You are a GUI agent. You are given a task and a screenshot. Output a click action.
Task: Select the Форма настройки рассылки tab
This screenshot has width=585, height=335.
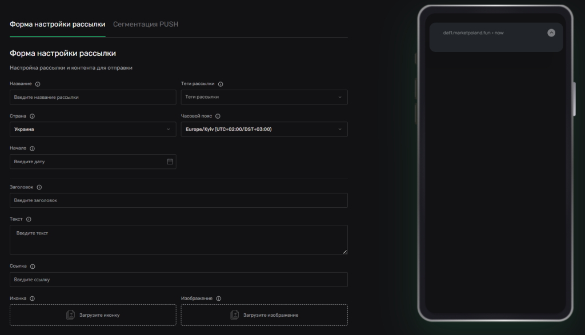click(57, 24)
